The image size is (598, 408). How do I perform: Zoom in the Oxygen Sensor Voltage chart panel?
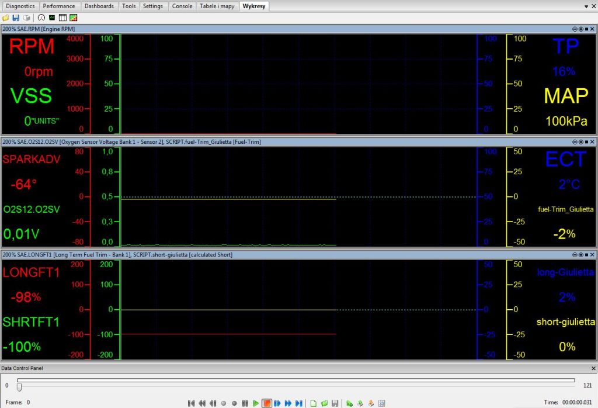[x=580, y=141]
